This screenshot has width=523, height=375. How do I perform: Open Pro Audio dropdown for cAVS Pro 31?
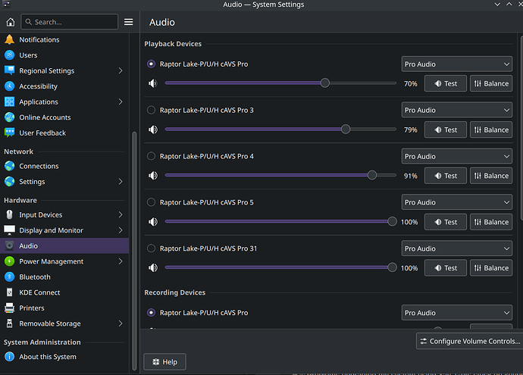(x=456, y=248)
